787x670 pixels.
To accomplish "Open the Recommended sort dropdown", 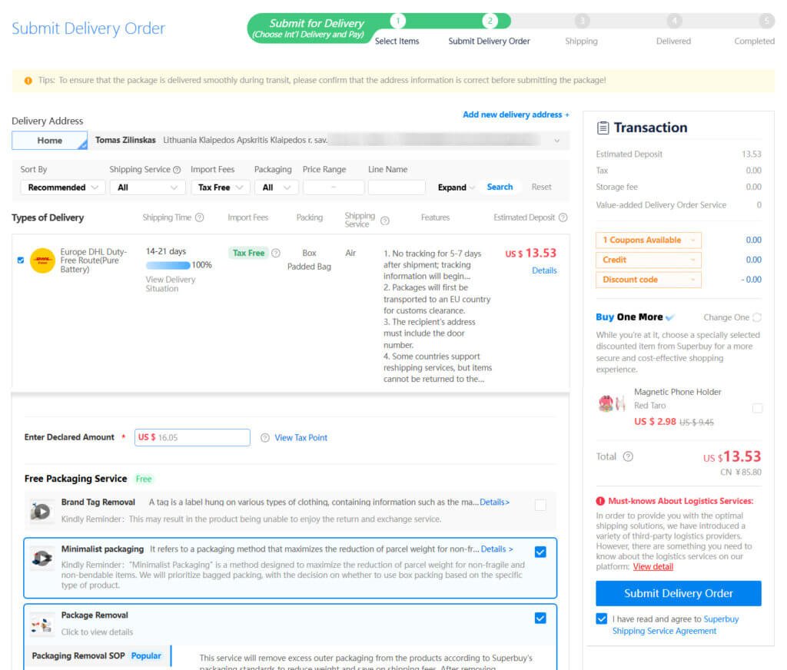I will pos(63,187).
